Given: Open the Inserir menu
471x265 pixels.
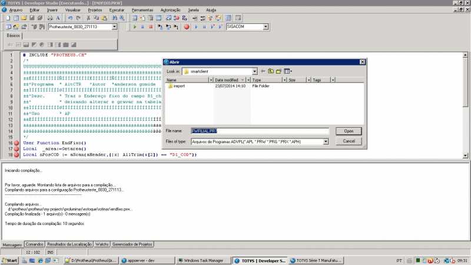Looking at the screenshot, I should (52, 10).
